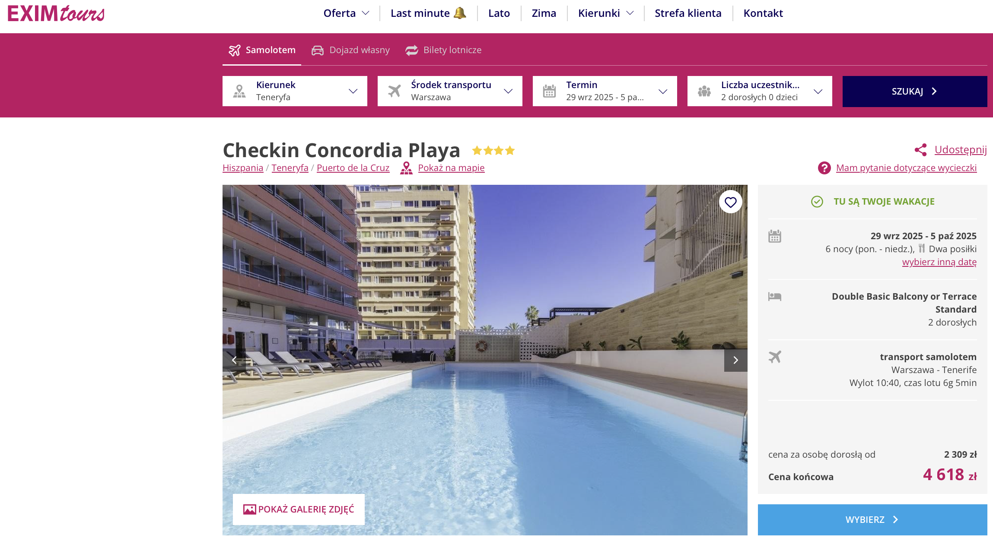Click the share icon beside Udostępnij
This screenshot has height=541, width=993.
click(x=920, y=150)
